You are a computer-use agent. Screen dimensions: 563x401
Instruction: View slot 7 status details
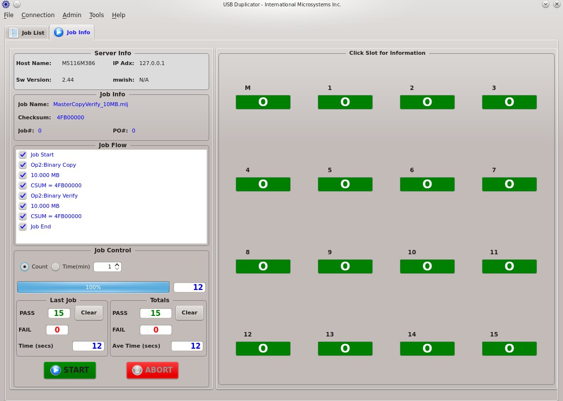pyautogui.click(x=509, y=184)
